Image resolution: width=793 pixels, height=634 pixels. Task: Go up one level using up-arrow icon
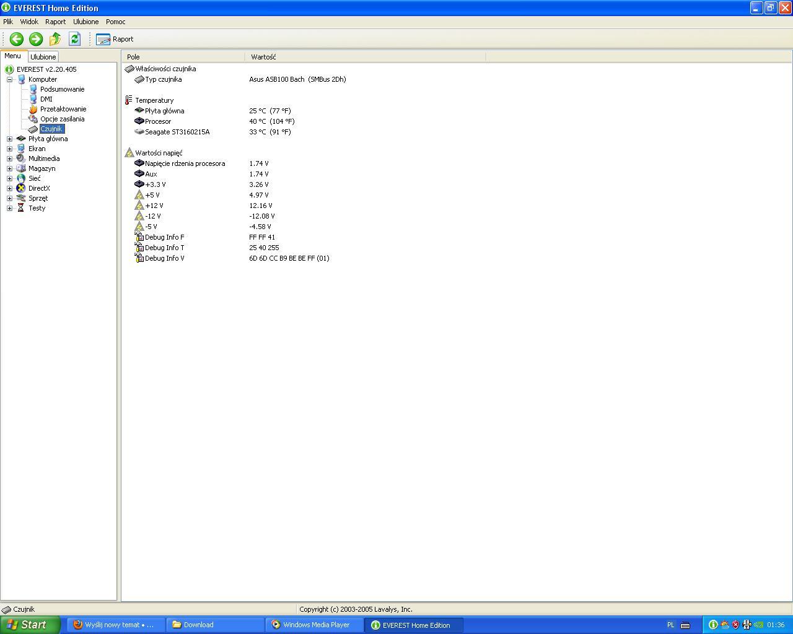tap(55, 39)
